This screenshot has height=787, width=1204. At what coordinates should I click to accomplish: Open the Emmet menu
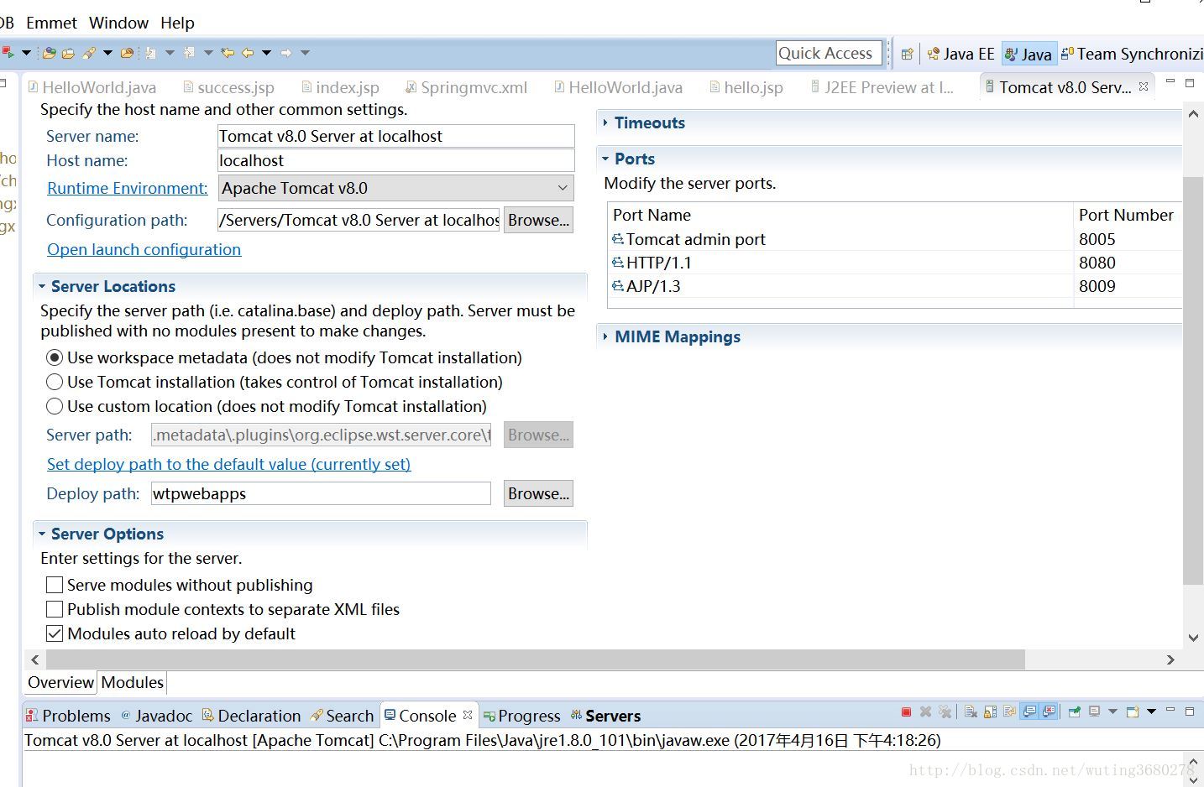[51, 23]
